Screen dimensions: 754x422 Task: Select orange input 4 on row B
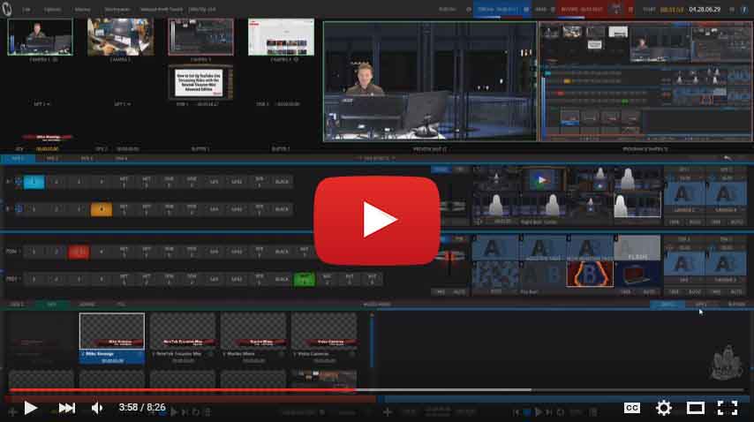click(101, 209)
